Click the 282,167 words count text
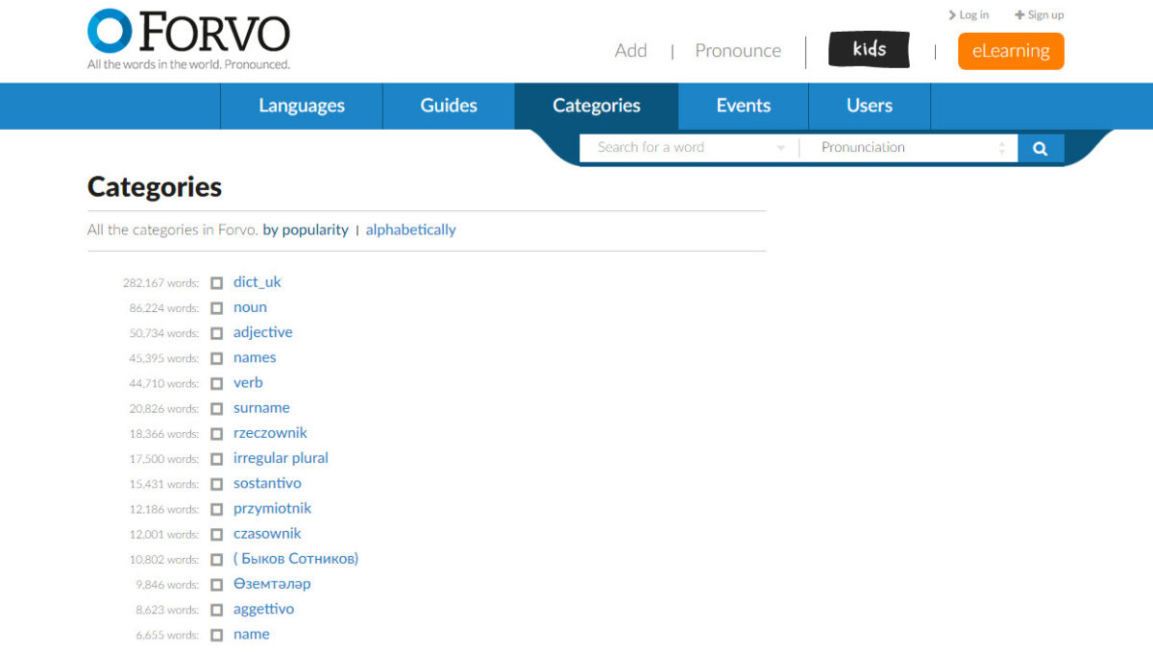The height and width of the screenshot is (652, 1153). pyautogui.click(x=161, y=283)
